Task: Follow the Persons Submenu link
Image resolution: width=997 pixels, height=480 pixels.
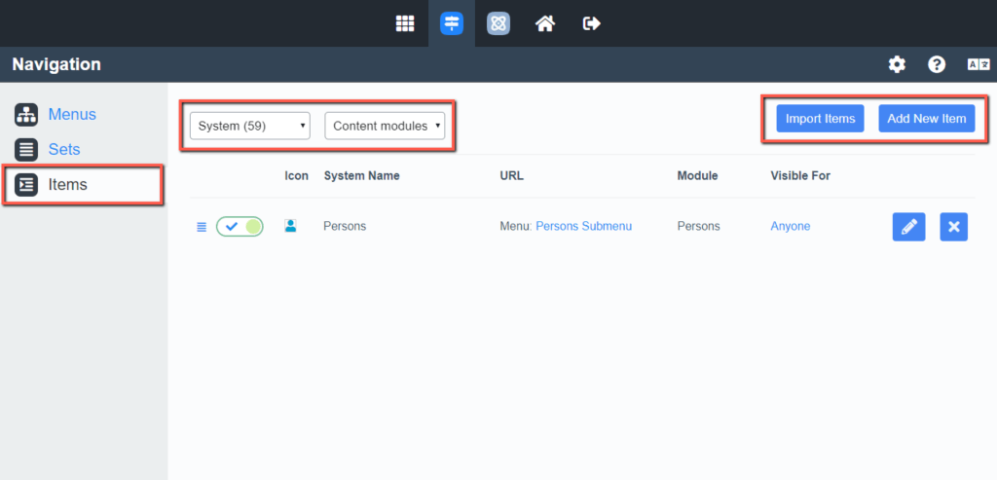Action: pos(583,226)
